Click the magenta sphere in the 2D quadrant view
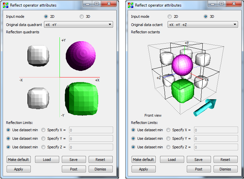Viewport: 244px width, 179px height. [x=81, y=56]
